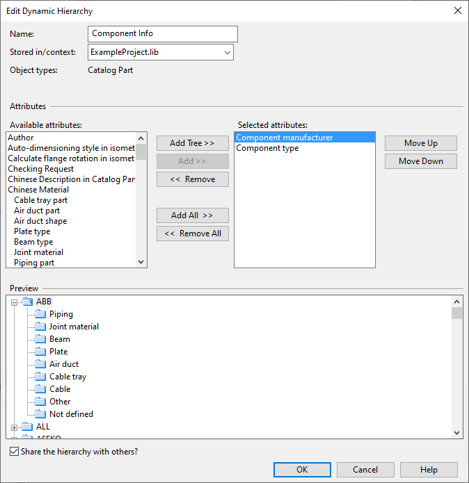Screen dimensions: 469x483
Task: Click the ALL folder icon
Action: [x=27, y=427]
